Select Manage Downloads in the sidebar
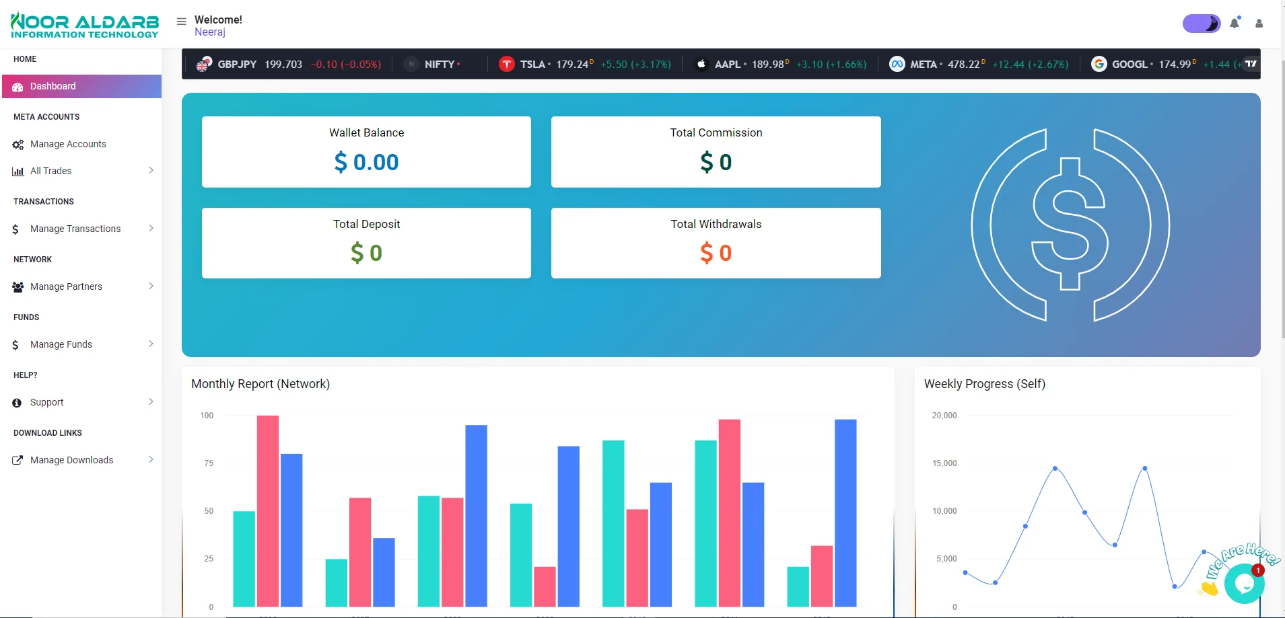 click(71, 459)
